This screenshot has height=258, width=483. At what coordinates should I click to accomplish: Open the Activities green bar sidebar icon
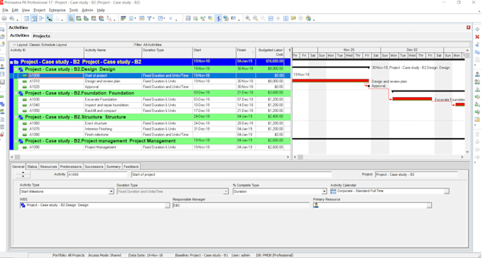pos(2,97)
